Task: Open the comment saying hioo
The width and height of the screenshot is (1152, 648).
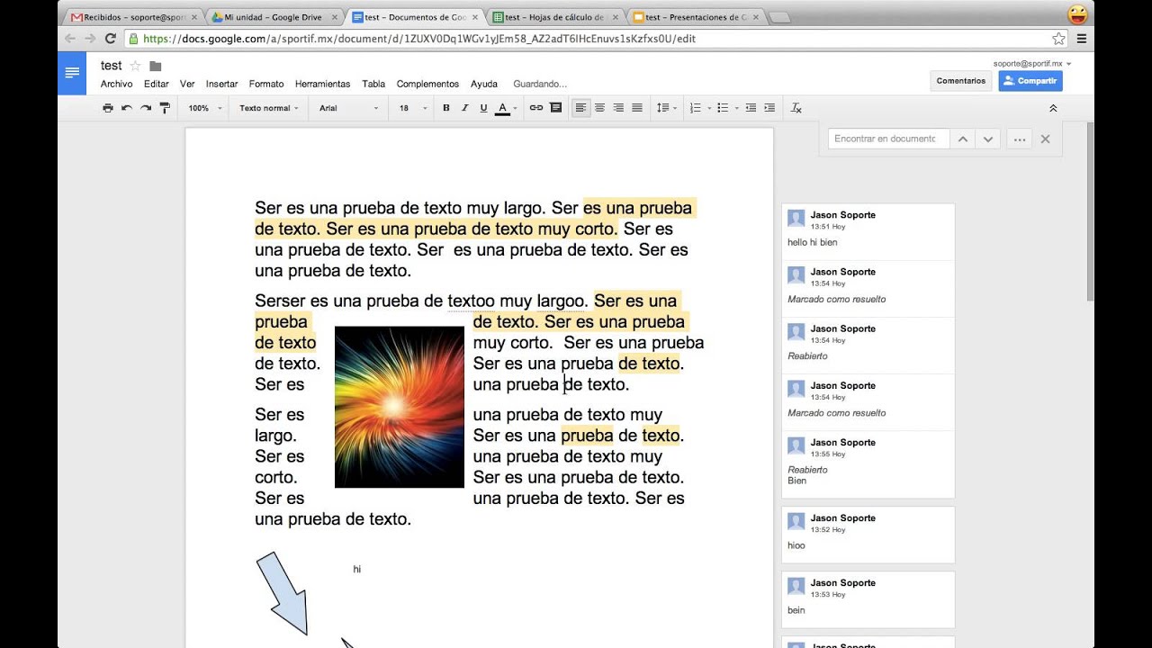Action: tap(868, 535)
